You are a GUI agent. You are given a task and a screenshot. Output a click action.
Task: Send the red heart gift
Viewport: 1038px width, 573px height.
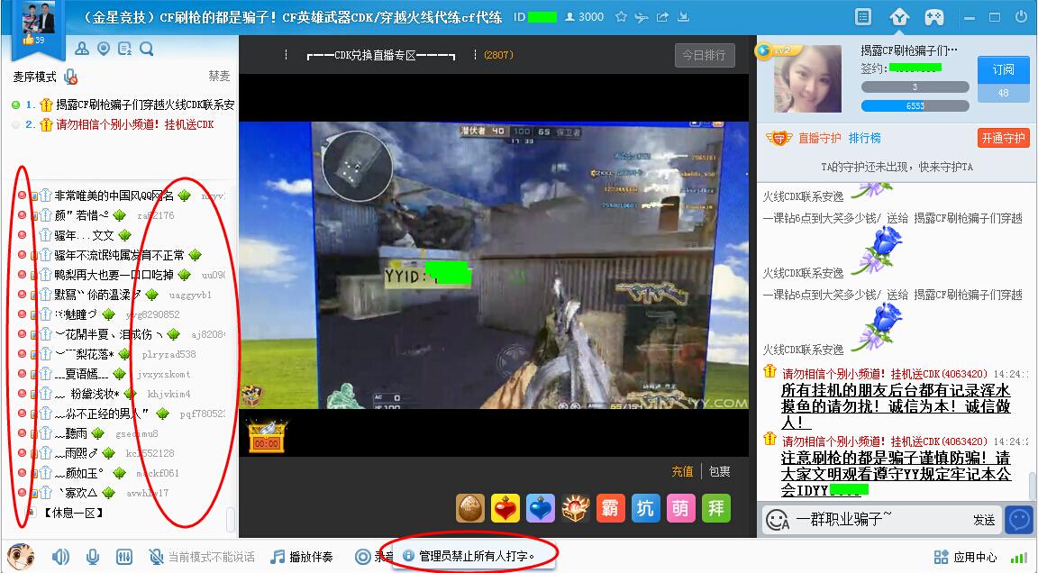pos(505,508)
